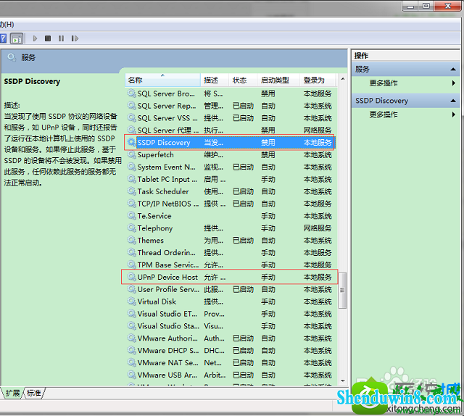The height and width of the screenshot is (416, 464).
Task: Click the gear icon beside Virtual Disk
Action: [x=132, y=301]
